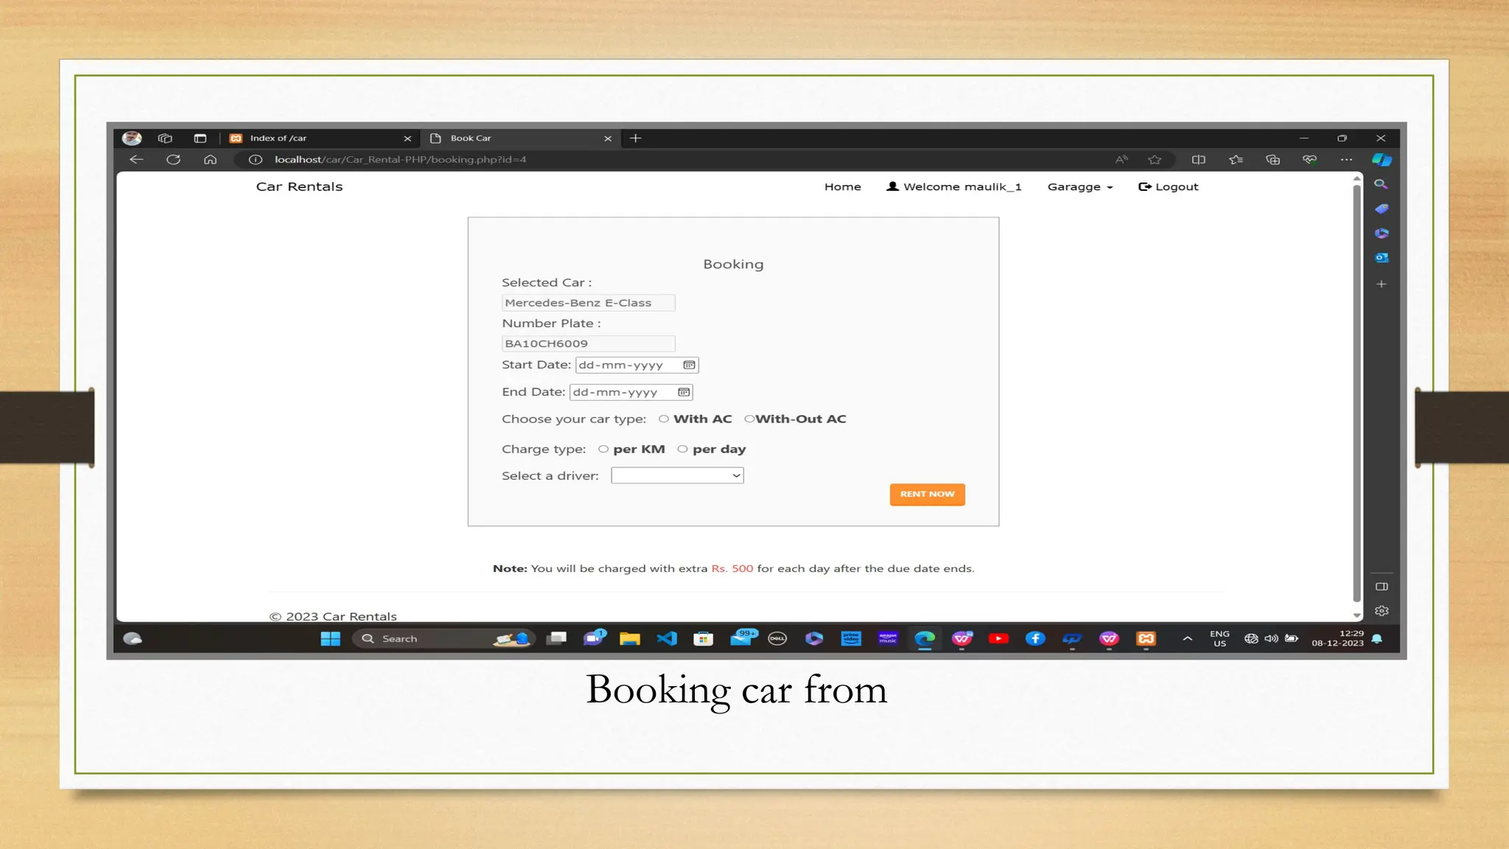Click the RENT NOW button
This screenshot has width=1509, height=849.
pyautogui.click(x=927, y=495)
